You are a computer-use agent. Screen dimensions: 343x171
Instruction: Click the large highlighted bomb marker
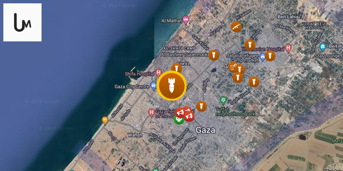coord(172,85)
